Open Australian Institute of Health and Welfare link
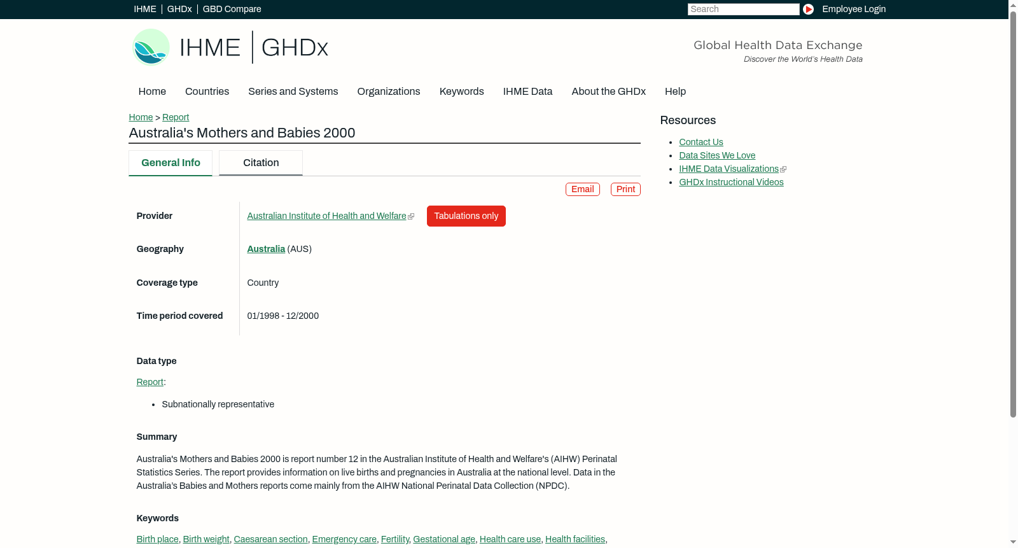This screenshot has width=1018, height=548. [x=326, y=216]
